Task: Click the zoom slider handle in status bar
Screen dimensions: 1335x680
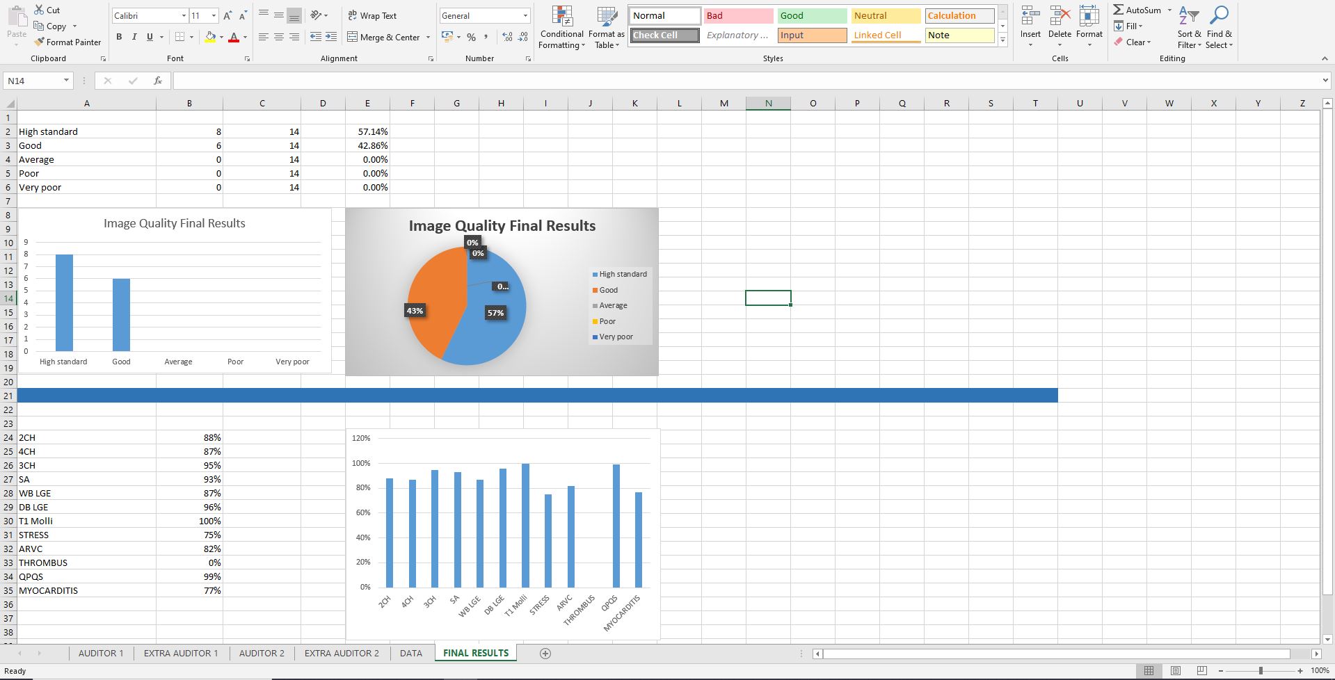Action: click(1261, 671)
